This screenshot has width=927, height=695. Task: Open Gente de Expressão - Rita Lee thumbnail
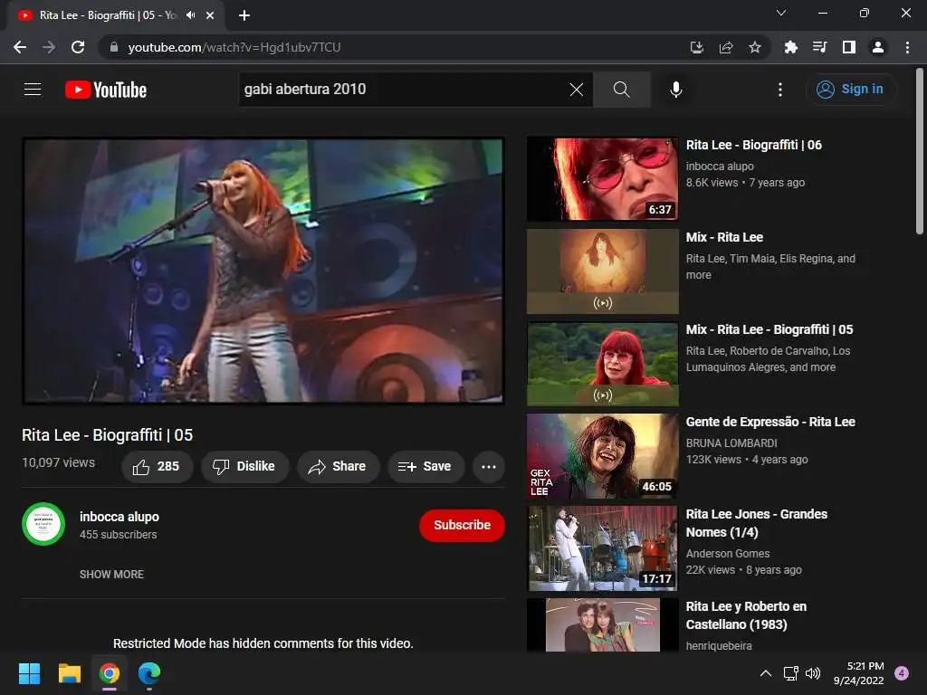(602, 456)
